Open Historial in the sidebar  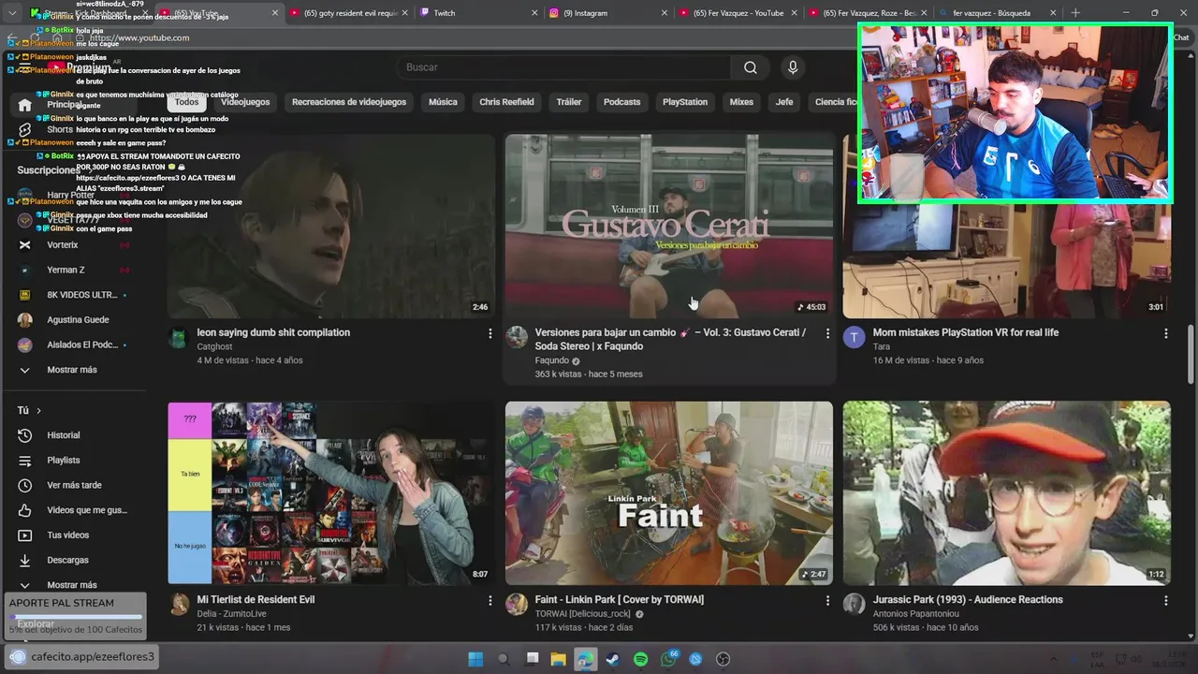64,435
